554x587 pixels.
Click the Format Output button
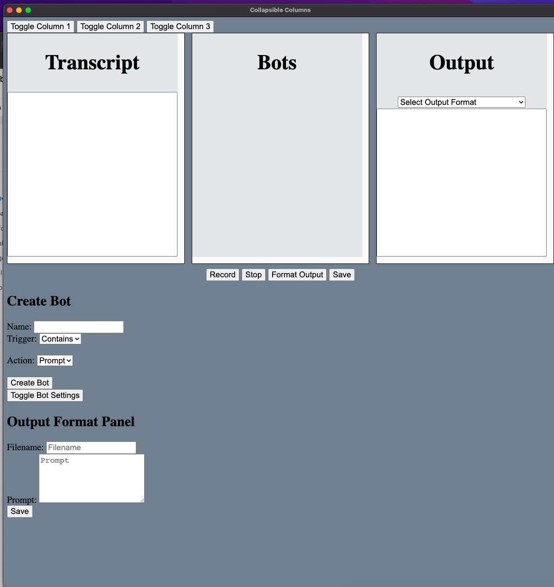pyautogui.click(x=298, y=275)
